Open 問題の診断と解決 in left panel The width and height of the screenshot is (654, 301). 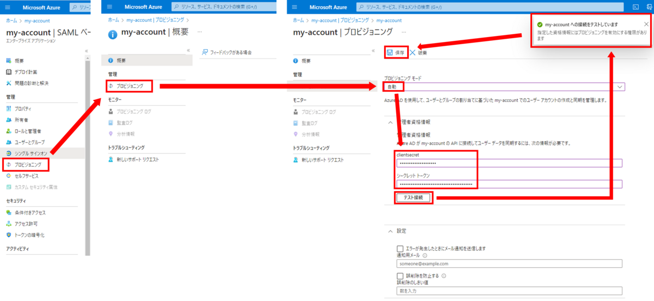pyautogui.click(x=27, y=83)
